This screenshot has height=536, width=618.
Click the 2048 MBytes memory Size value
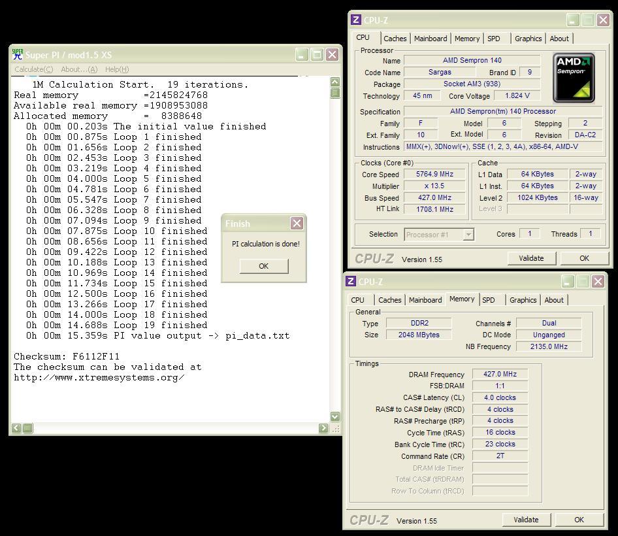419,335
